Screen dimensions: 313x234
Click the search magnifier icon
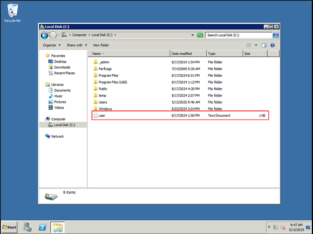tap(275, 35)
